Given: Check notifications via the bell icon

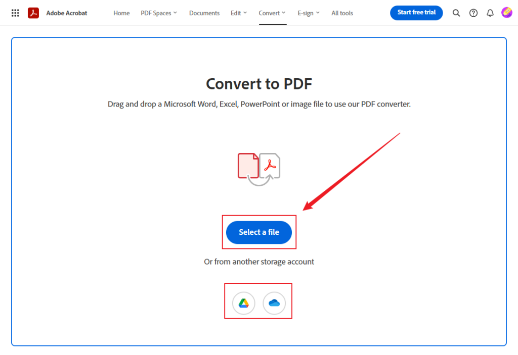Looking at the screenshot, I should (x=490, y=13).
